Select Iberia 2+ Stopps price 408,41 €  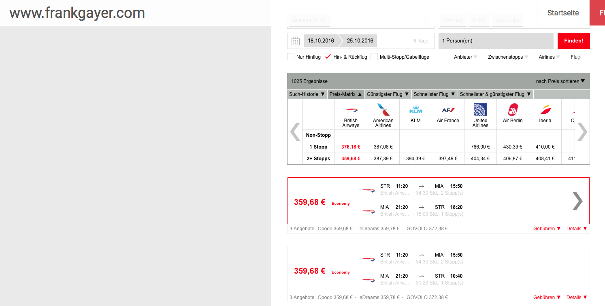point(545,159)
